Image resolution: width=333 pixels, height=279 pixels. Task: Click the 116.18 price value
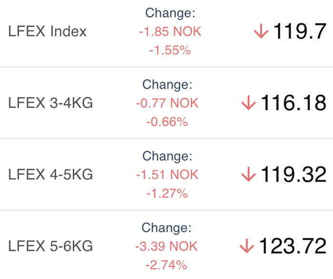(x=294, y=103)
